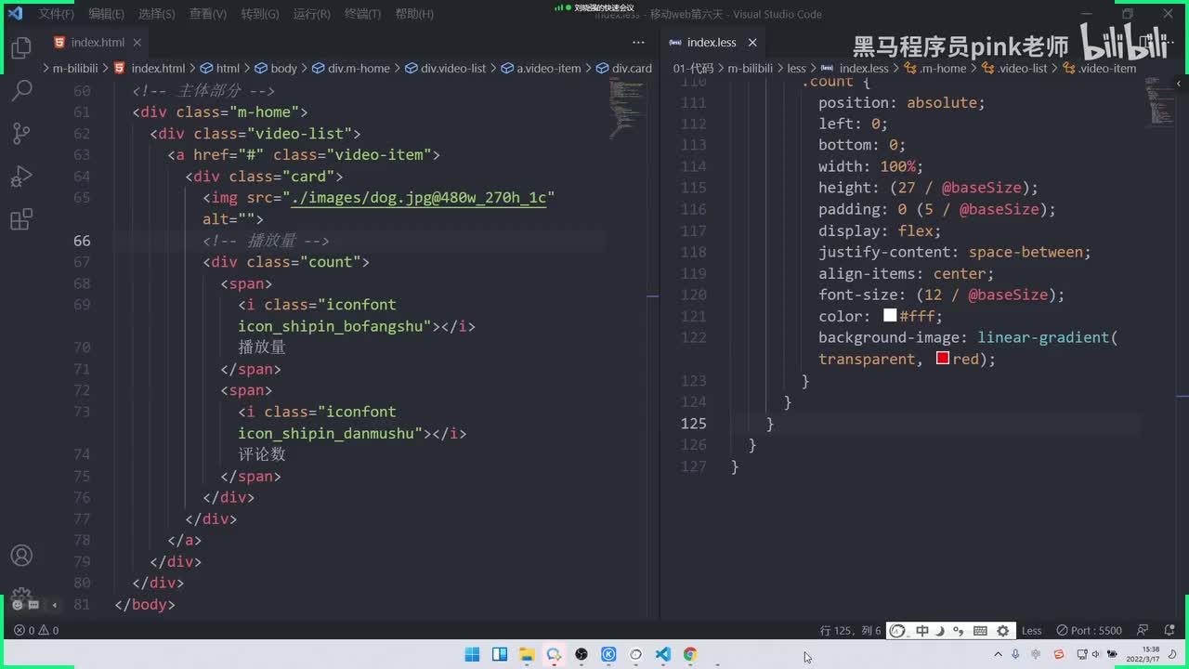Screen dimensions: 1189x669
Task: Open Windows widgets from taskbar
Action: (499, 654)
